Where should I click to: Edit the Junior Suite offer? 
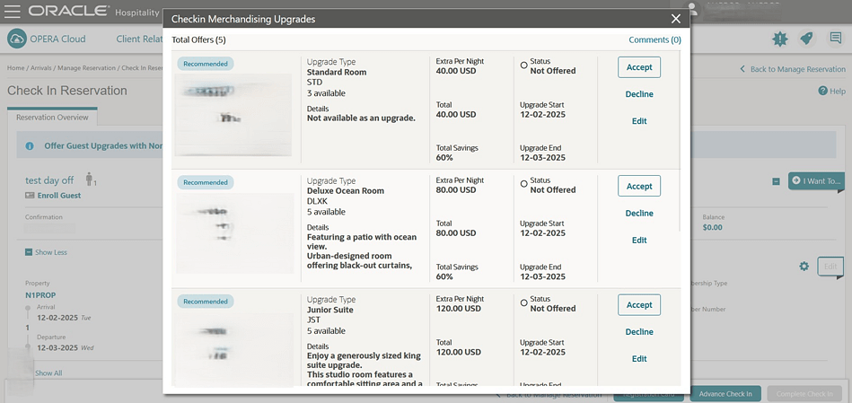click(x=639, y=358)
